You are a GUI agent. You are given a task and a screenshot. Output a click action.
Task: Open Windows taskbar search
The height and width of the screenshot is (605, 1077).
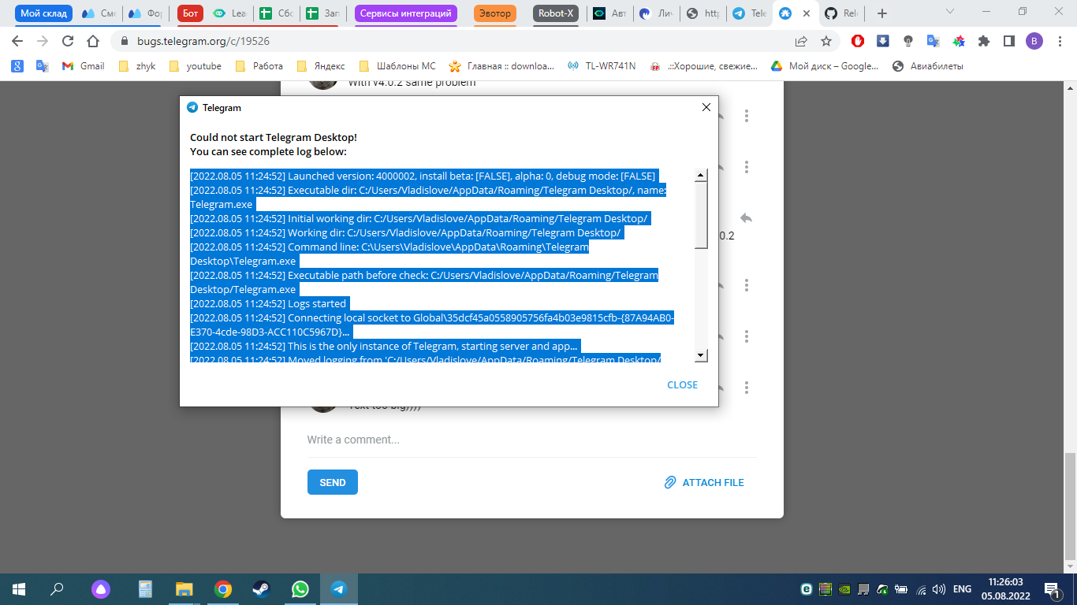(57, 588)
